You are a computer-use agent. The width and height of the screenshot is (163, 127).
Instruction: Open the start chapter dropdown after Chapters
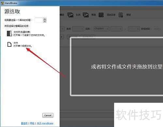(x=116, y=29)
